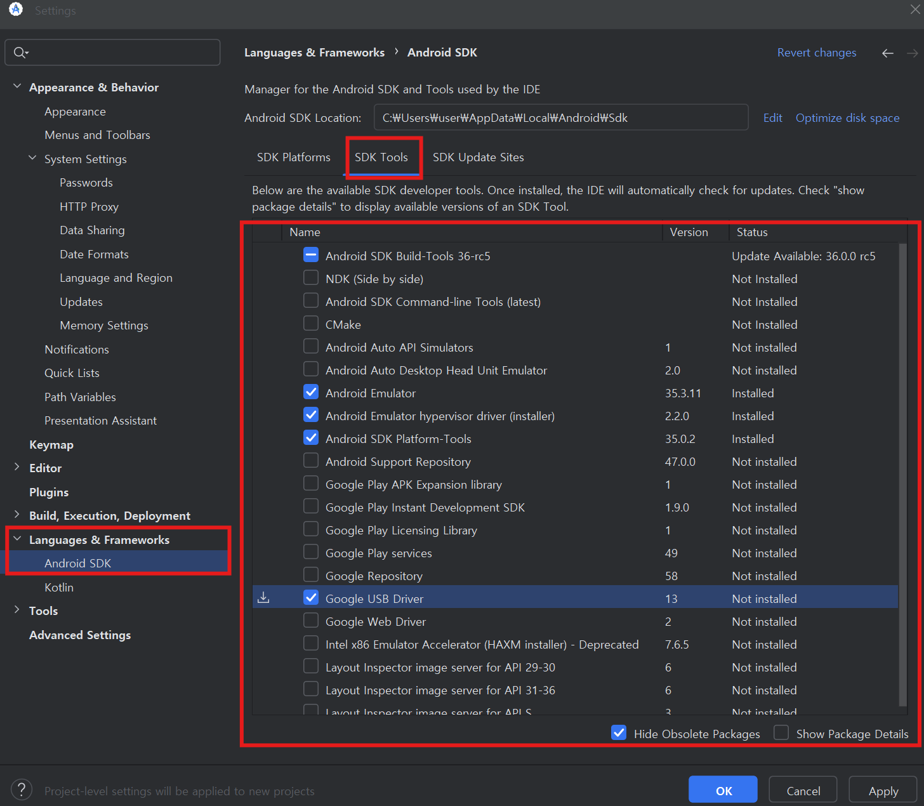Screen dimensions: 924x806
Task: Toggle Android SDK Build-Tools 36-rc5 checkbox
Action: [311, 255]
